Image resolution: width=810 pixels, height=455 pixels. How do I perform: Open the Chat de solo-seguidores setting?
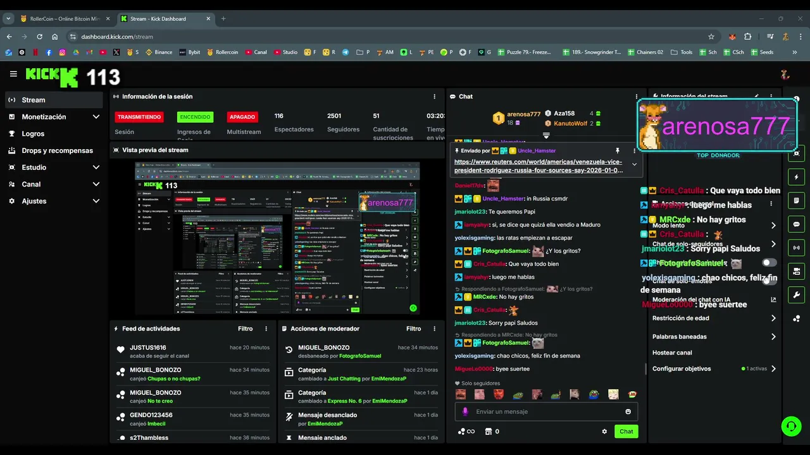coord(714,244)
